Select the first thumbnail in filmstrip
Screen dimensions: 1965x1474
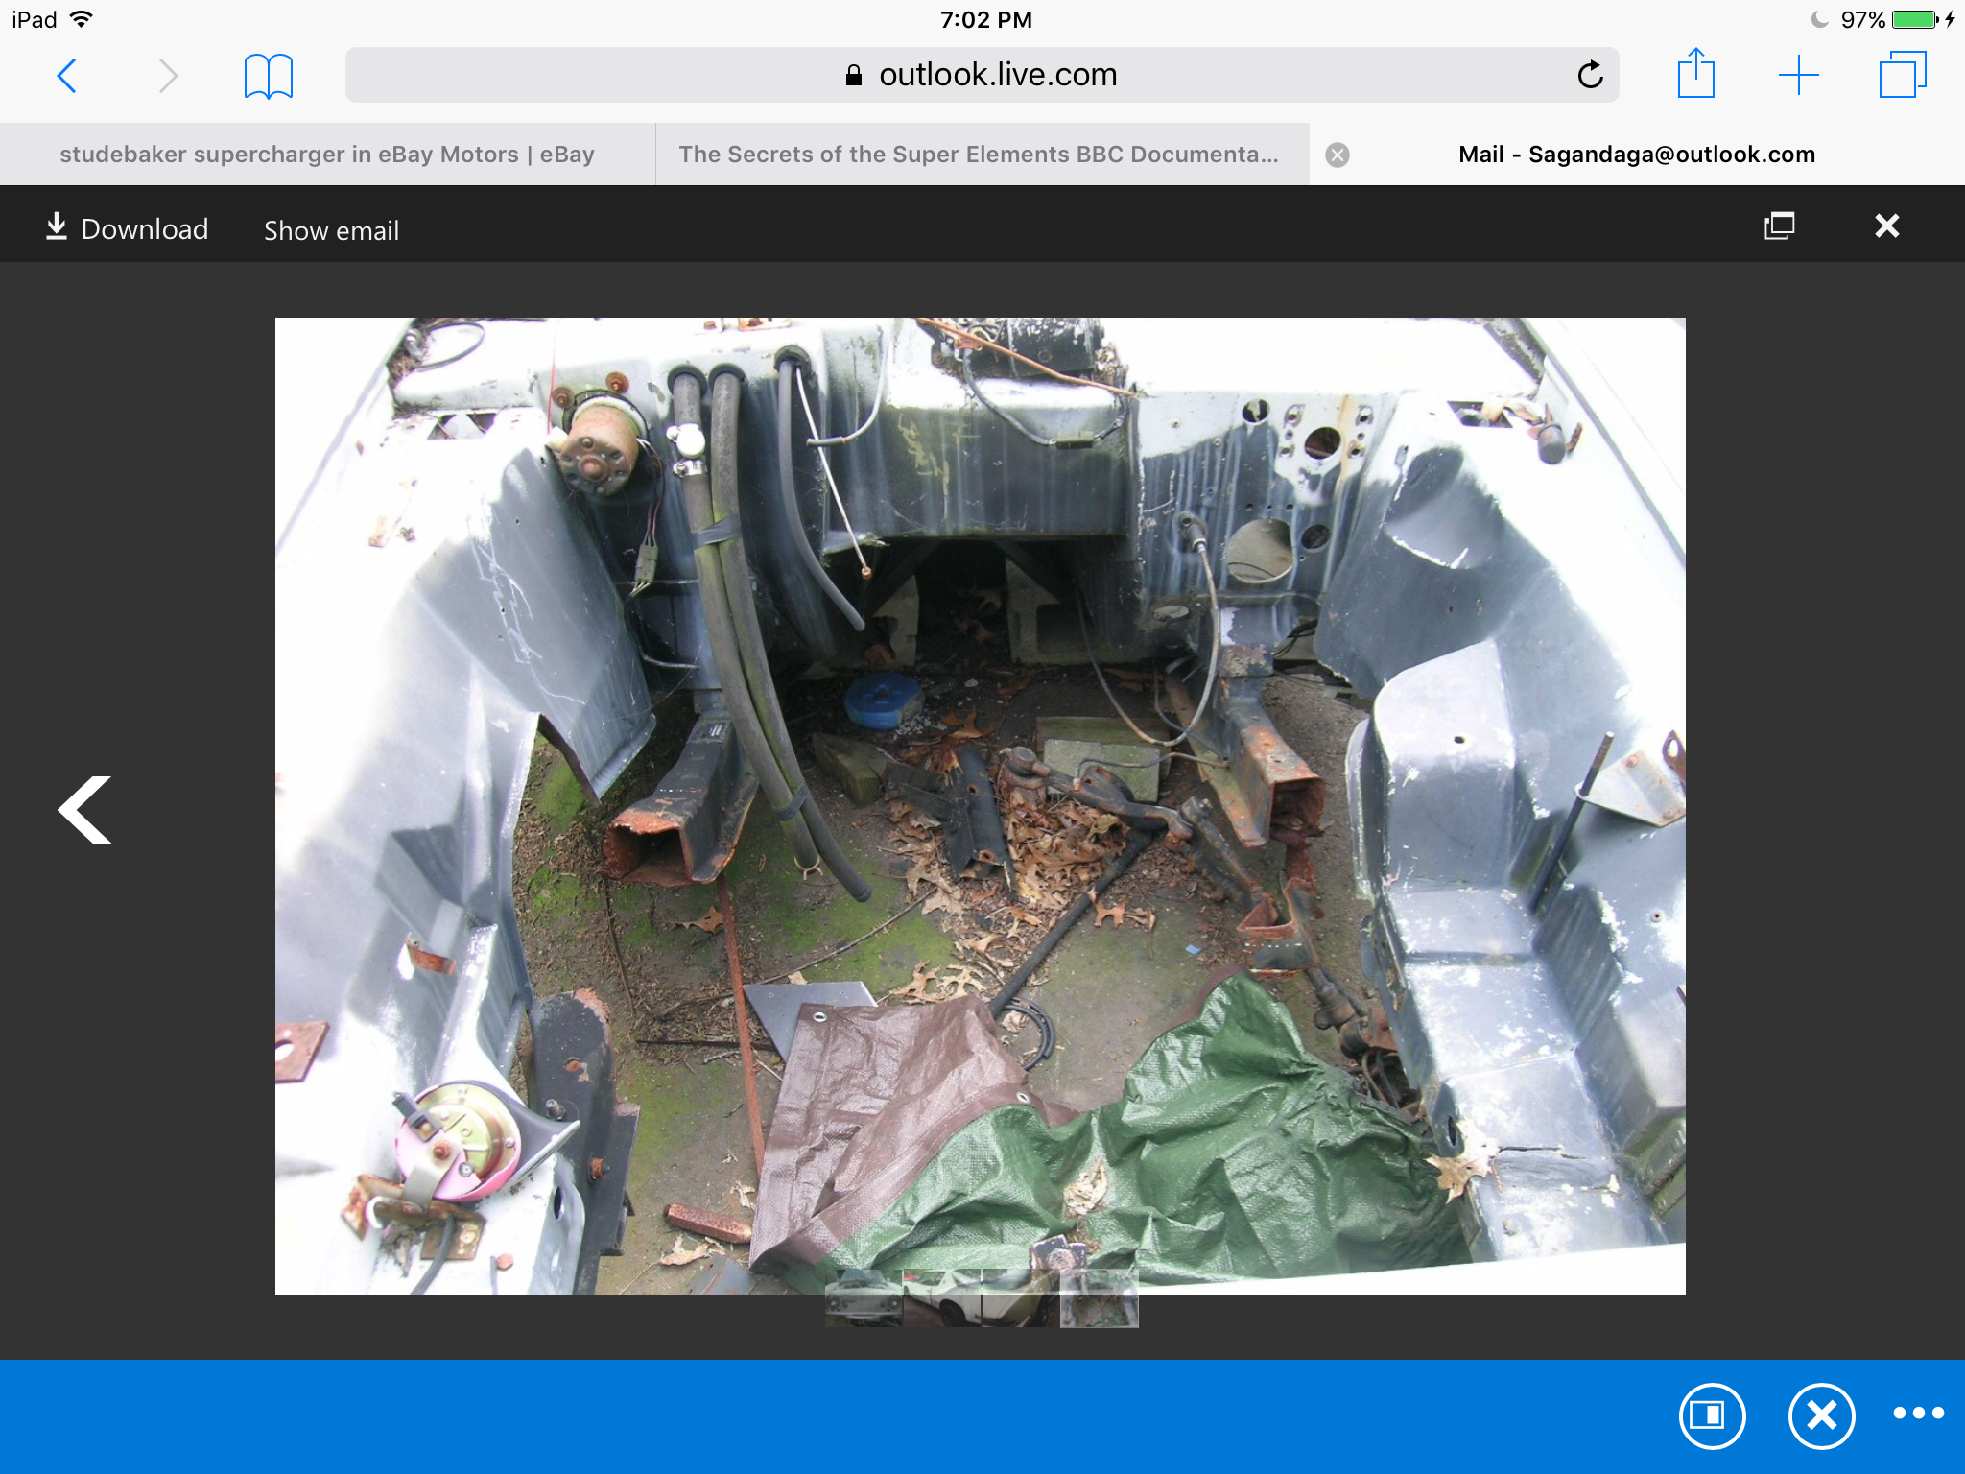point(864,1298)
